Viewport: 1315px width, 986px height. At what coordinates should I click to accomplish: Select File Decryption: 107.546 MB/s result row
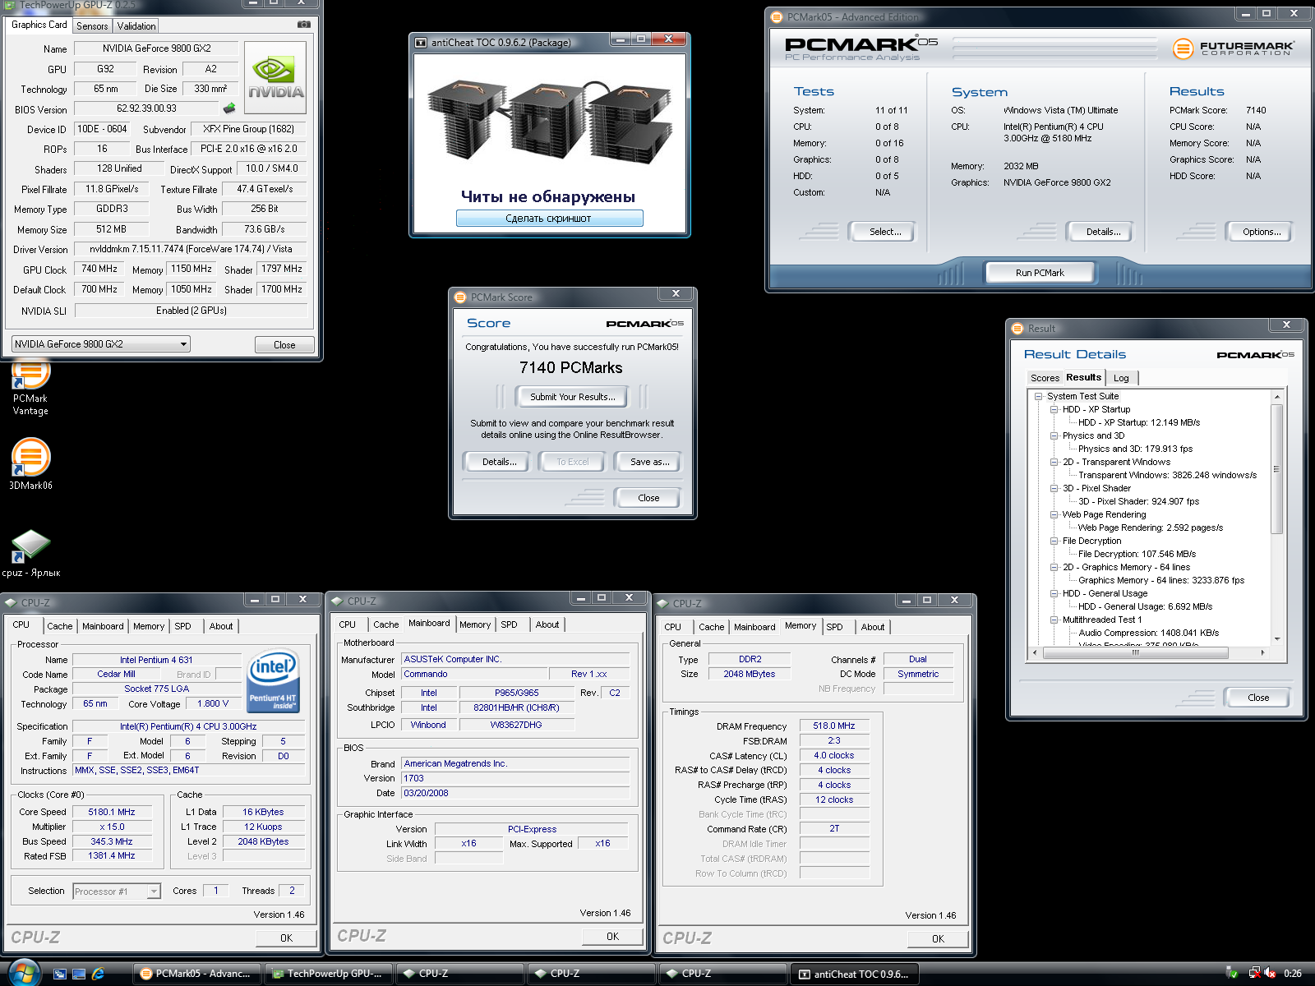[x=1137, y=554]
